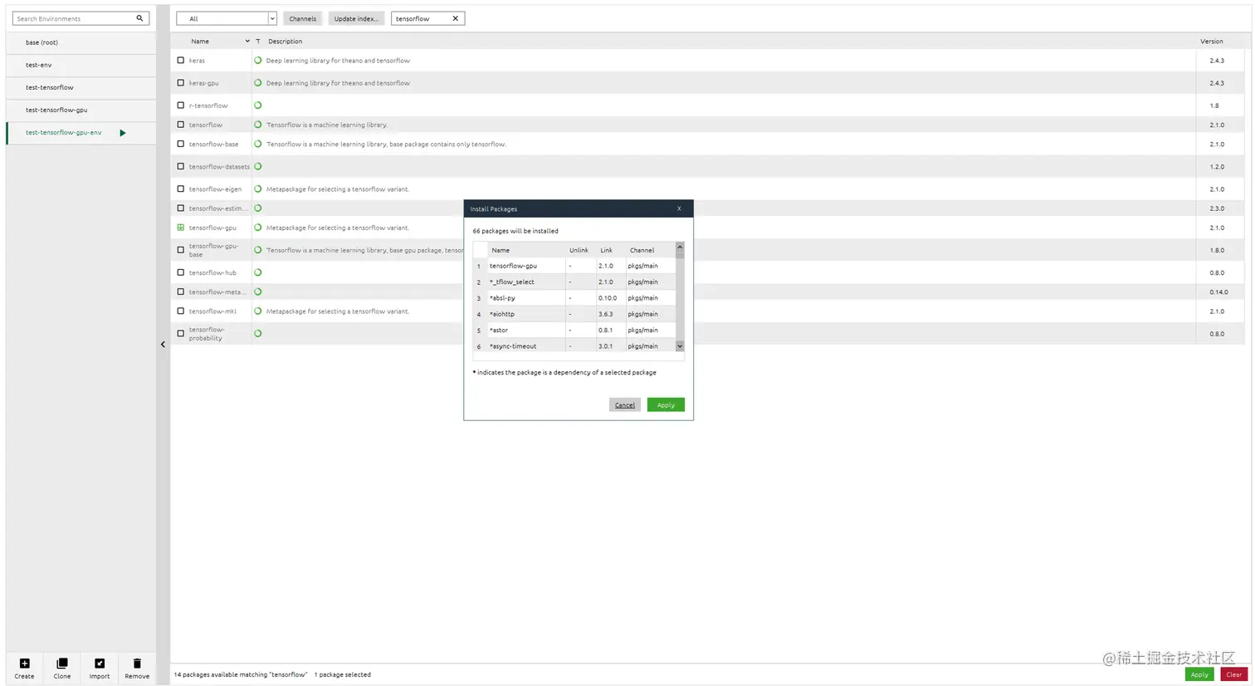
Task: Select the *aiohttp row in dialog
Action: tap(574, 314)
